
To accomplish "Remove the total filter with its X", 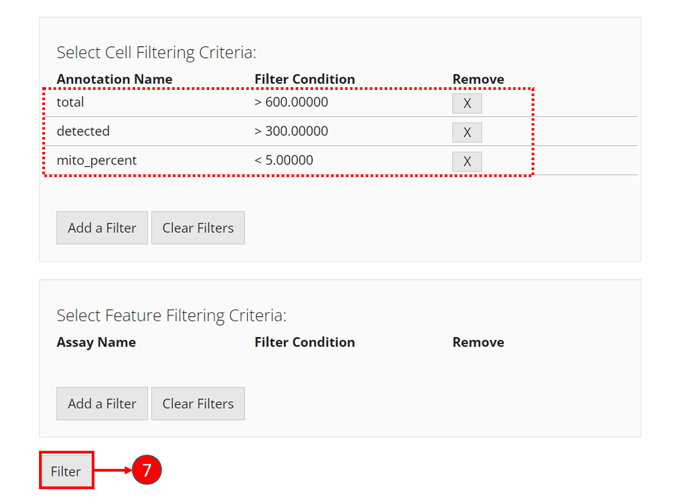I will (467, 104).
